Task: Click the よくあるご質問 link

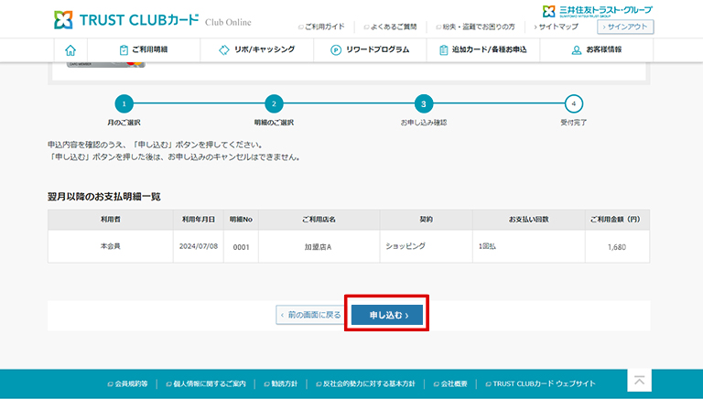Action: click(x=390, y=27)
